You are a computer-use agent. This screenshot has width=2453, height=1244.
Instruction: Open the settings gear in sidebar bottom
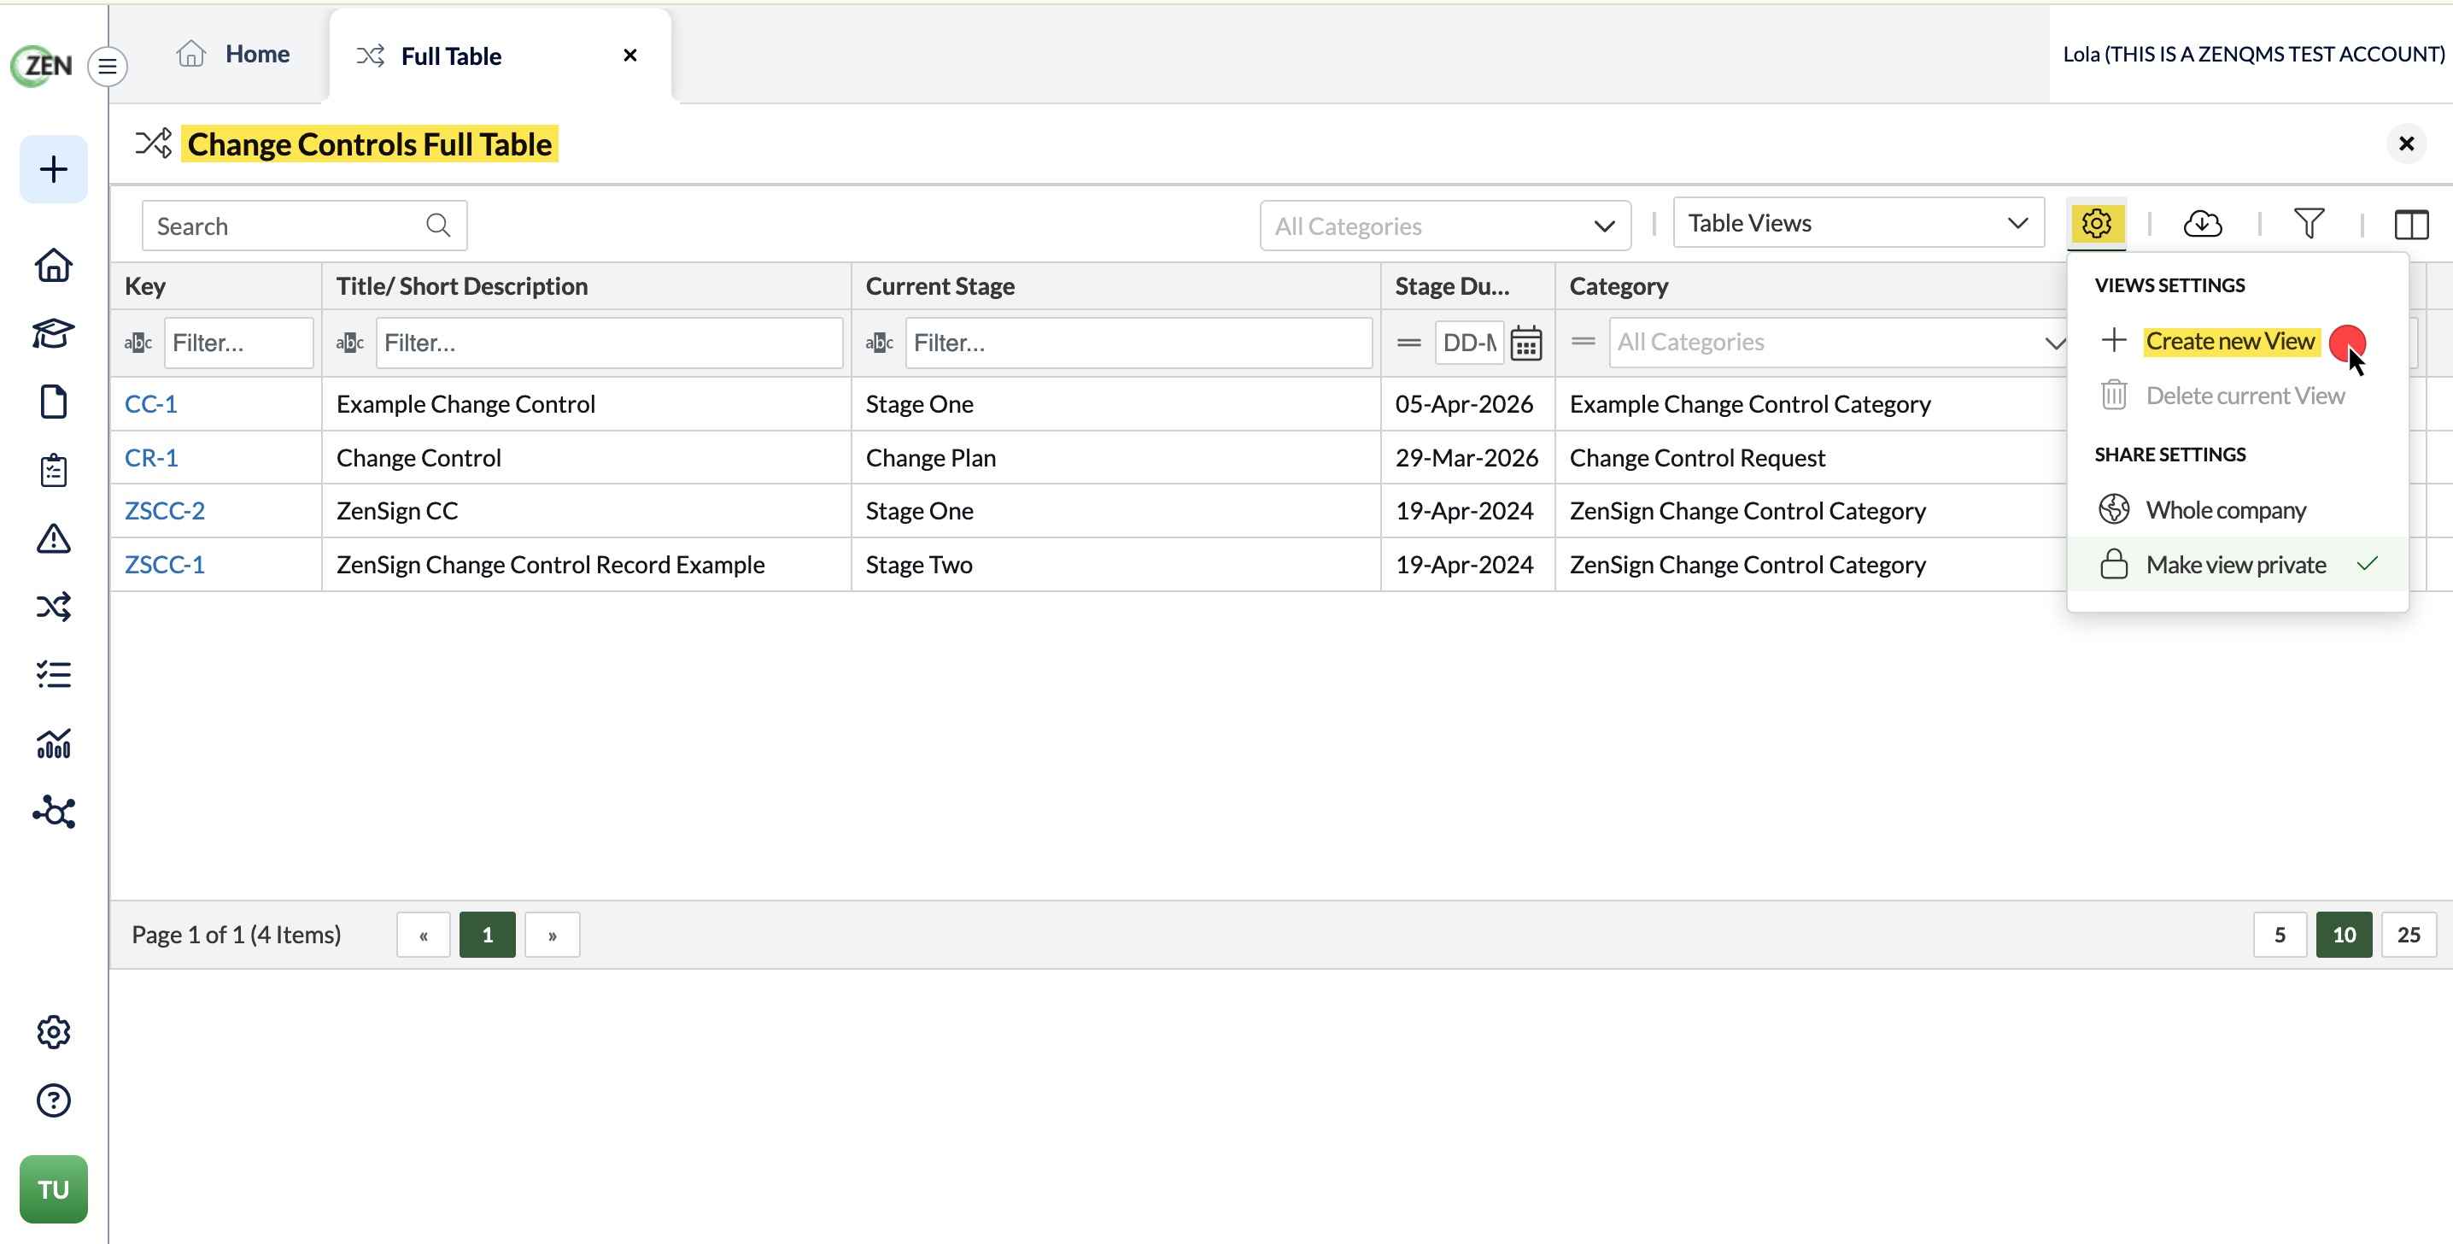(x=53, y=1033)
